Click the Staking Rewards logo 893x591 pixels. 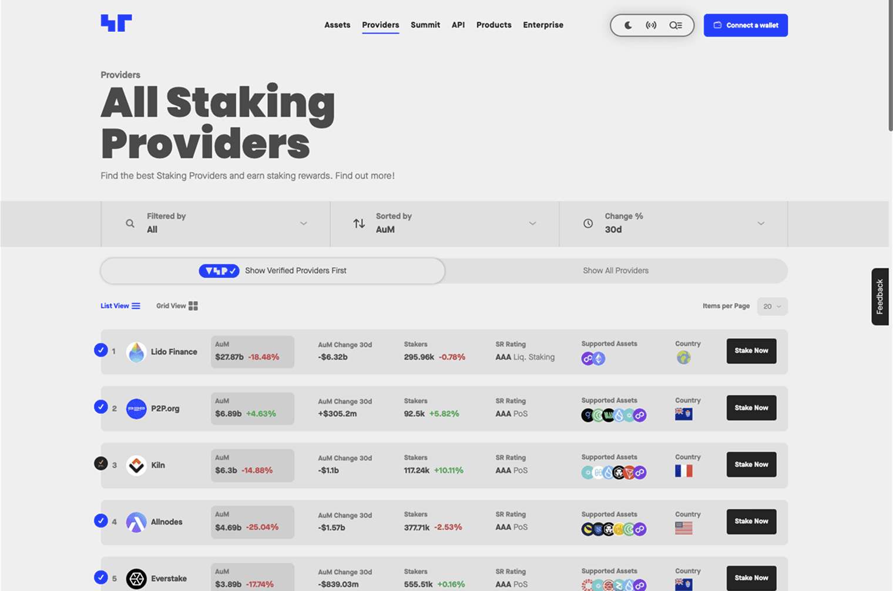pyautogui.click(x=116, y=23)
